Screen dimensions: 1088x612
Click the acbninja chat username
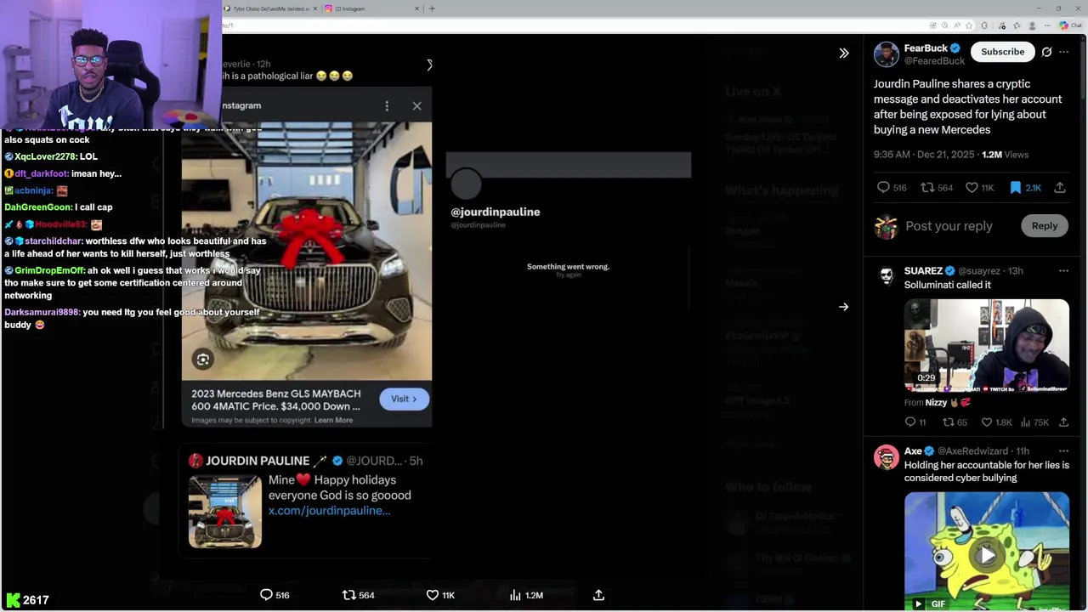(34, 190)
